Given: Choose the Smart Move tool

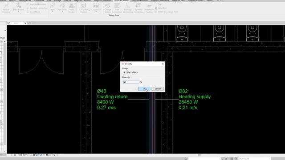Looking at the screenshot, I should click(x=33, y=12).
